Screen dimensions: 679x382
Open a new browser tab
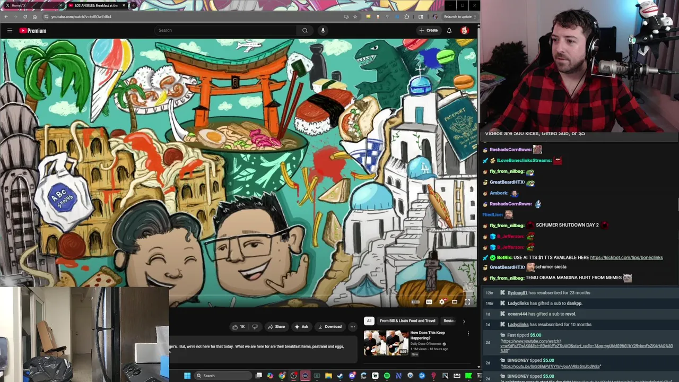tap(133, 5)
